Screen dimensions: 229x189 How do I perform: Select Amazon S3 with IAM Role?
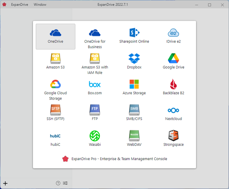point(95,58)
